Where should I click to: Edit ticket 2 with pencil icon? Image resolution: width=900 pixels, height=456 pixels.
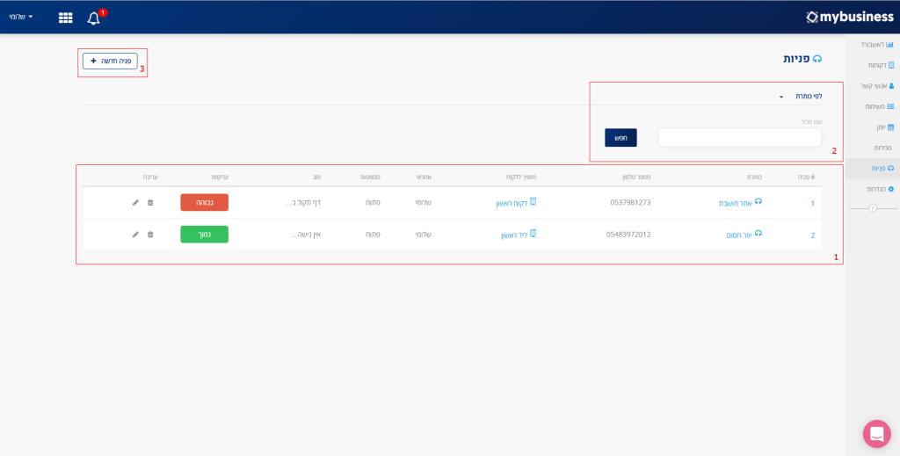[x=135, y=235]
